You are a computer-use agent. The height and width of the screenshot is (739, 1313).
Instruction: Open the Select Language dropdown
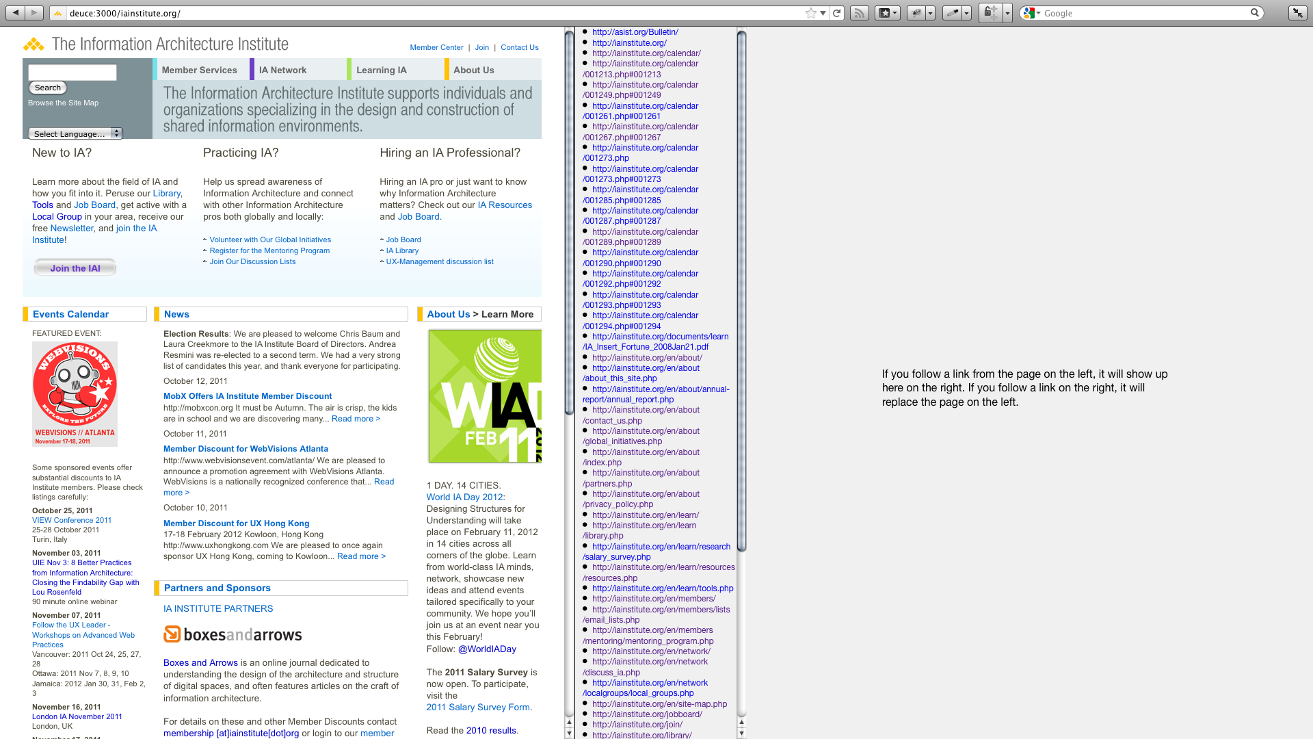[x=75, y=133]
